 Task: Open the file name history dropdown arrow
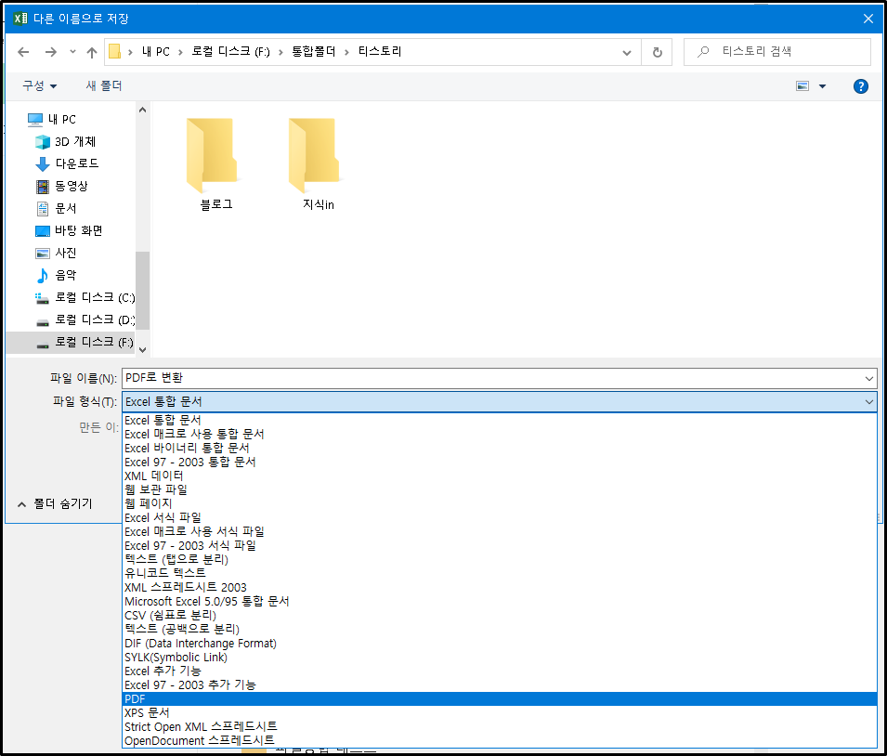[869, 379]
